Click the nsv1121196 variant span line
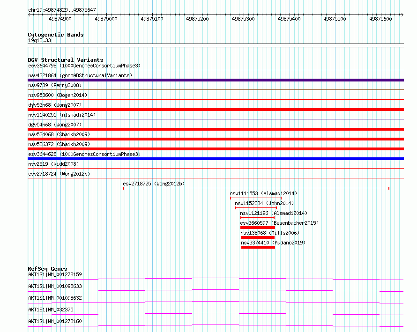Screen dimensions: 417x332 tap(257, 218)
